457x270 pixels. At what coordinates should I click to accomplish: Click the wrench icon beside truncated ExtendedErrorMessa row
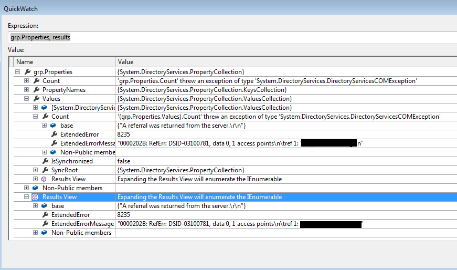[54, 143]
